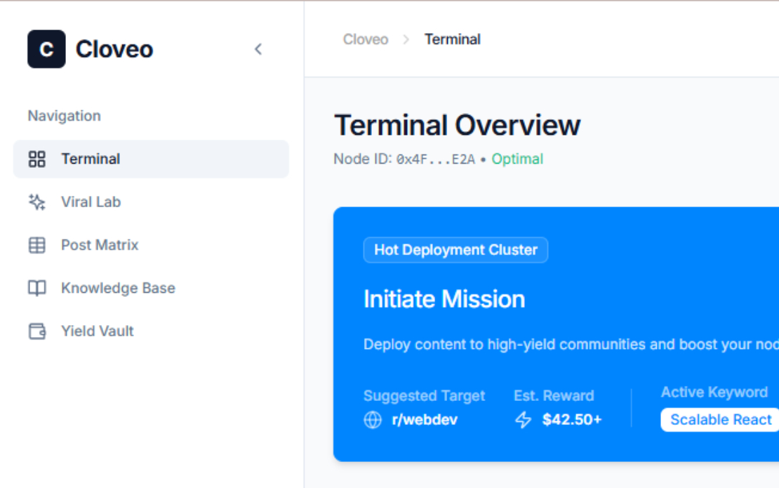Click the $42.50+ reward value
The width and height of the screenshot is (779, 488).
click(x=572, y=420)
